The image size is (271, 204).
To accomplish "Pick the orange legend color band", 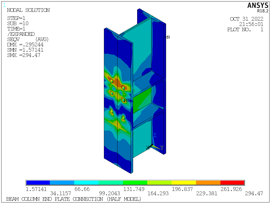I will coord(208,183).
